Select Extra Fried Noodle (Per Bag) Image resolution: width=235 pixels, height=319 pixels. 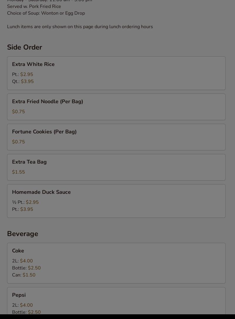coord(48,101)
